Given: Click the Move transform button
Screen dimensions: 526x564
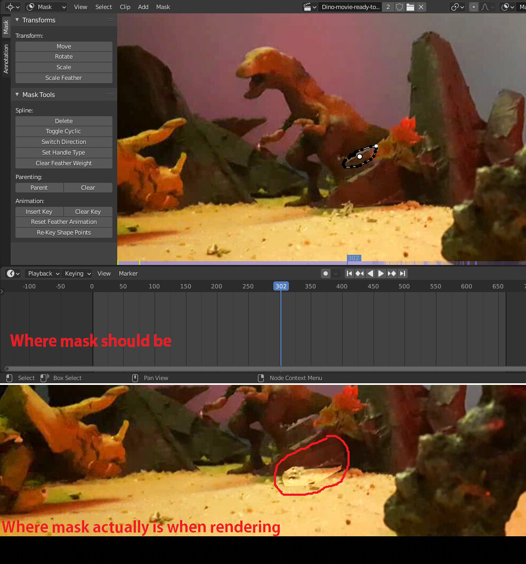Looking at the screenshot, I should click(x=63, y=46).
